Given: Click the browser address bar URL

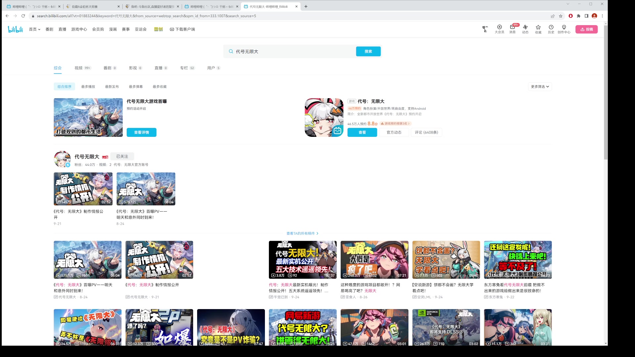Looking at the screenshot, I should 147,16.
